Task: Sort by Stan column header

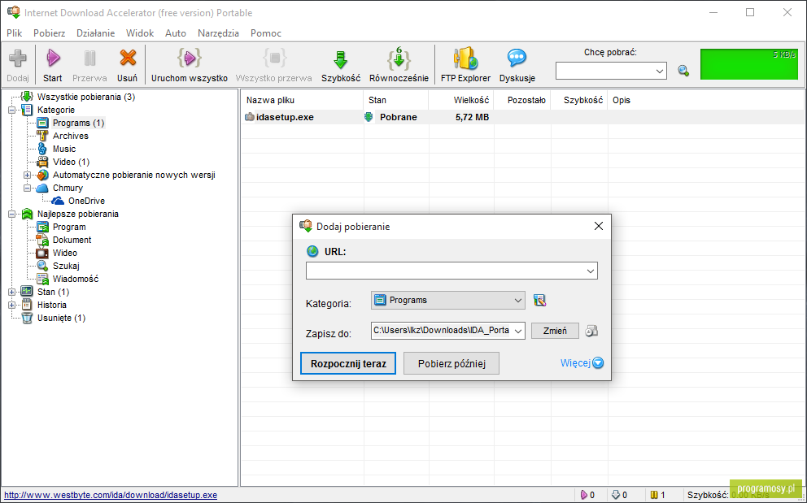Action: (396, 100)
